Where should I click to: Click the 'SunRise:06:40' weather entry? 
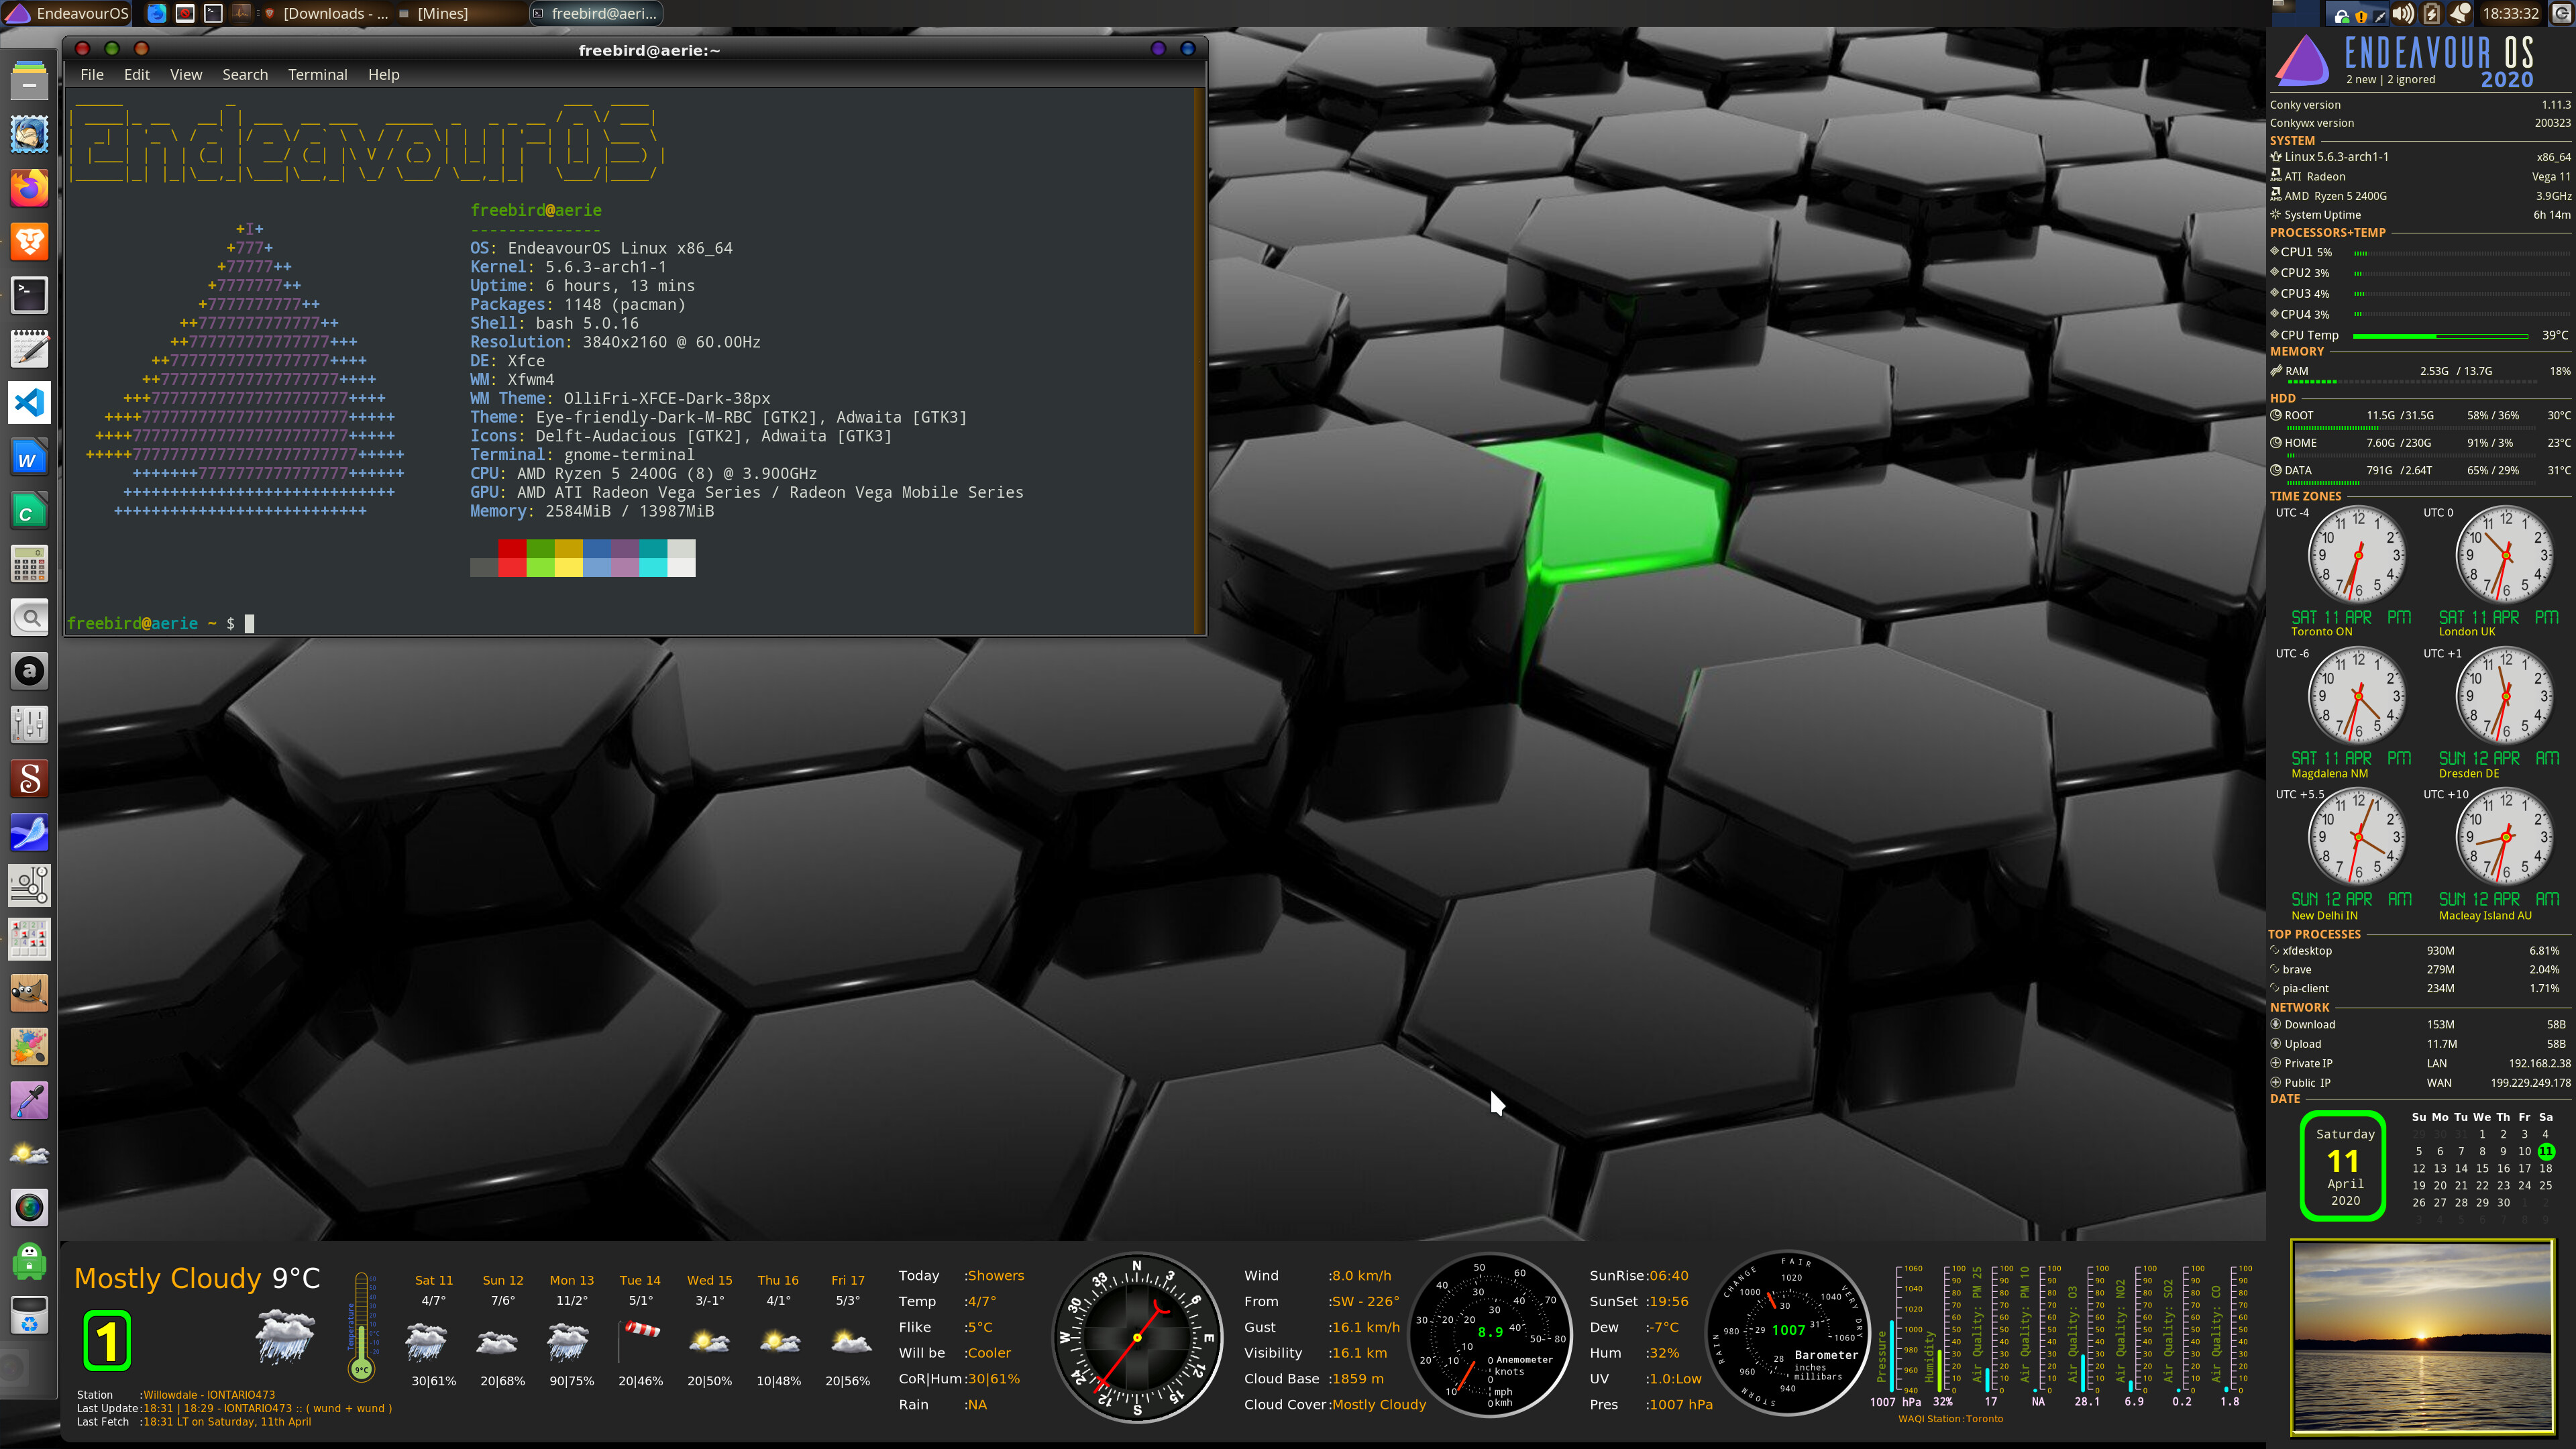(1639, 1275)
